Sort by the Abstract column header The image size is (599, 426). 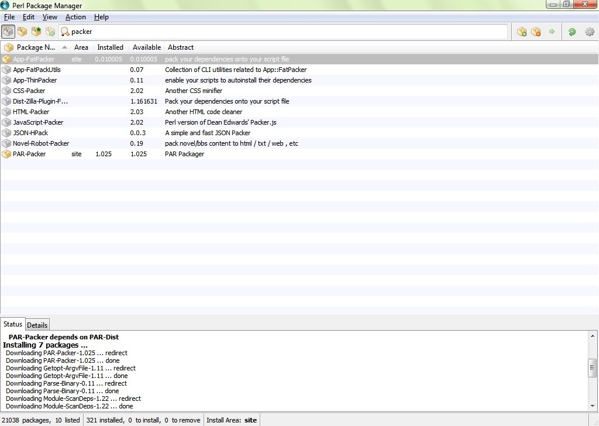(180, 47)
